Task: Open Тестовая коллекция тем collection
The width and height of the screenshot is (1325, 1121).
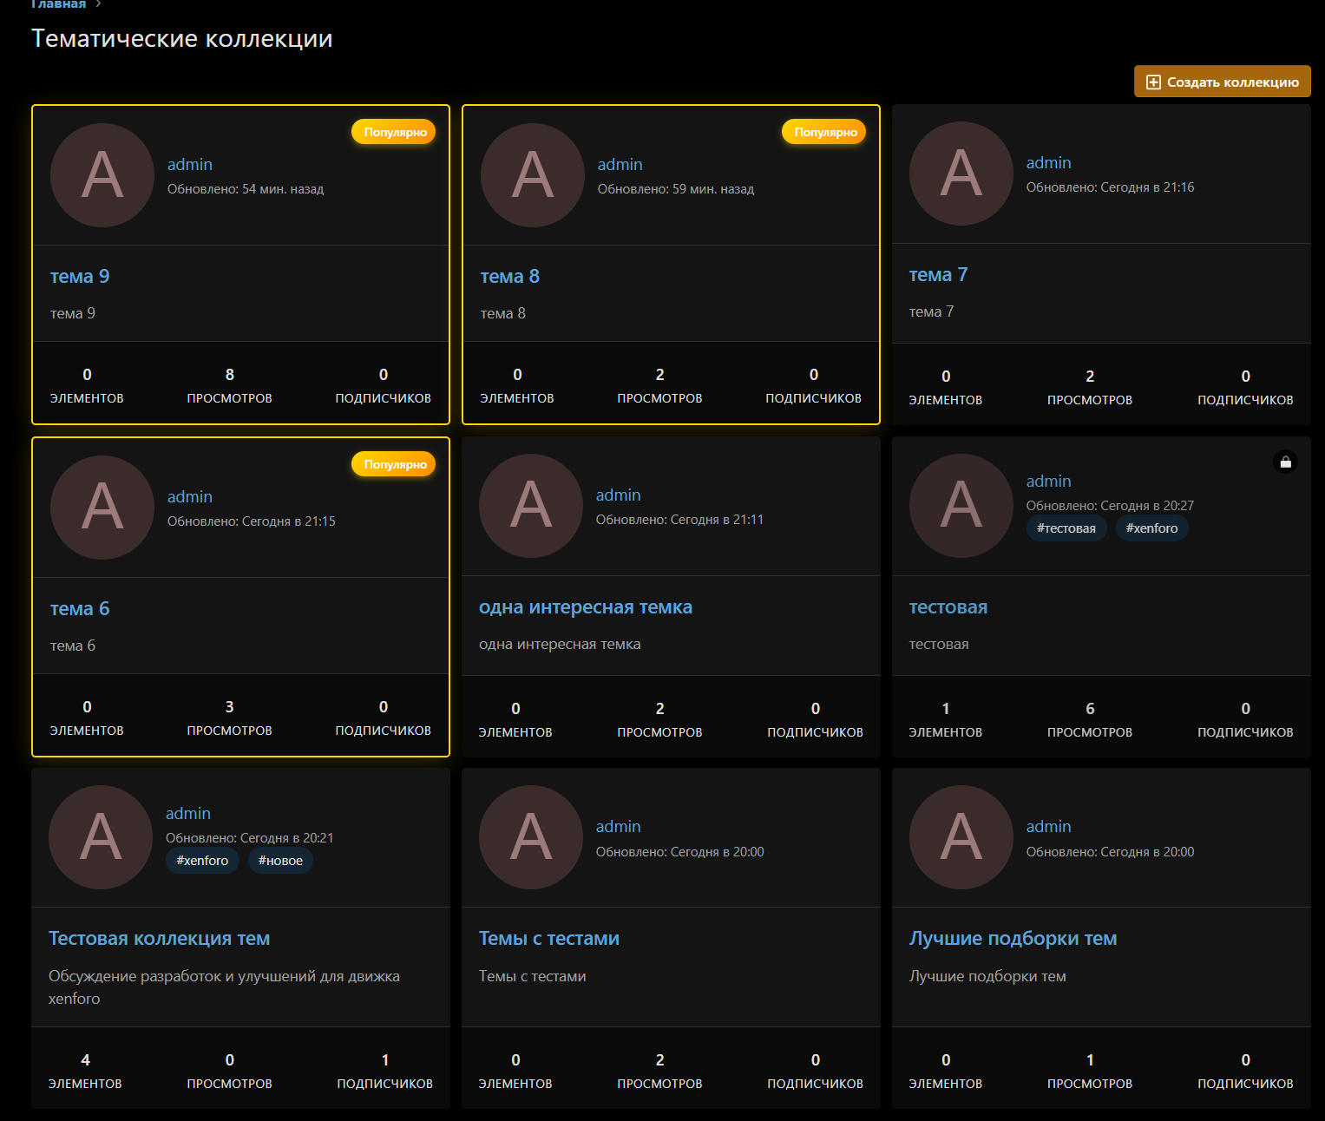Action: point(159,939)
